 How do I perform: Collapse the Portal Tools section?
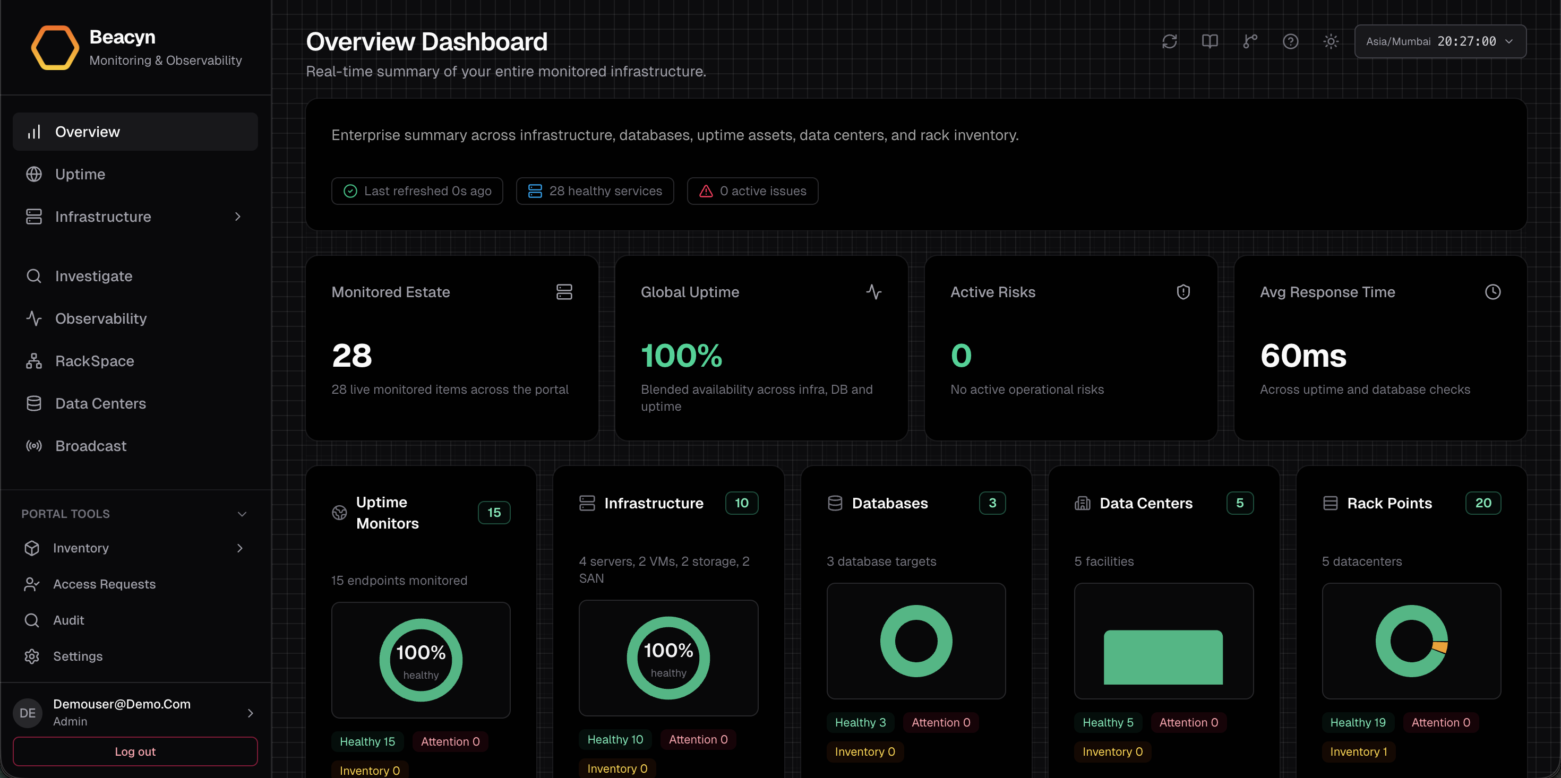(x=135, y=514)
